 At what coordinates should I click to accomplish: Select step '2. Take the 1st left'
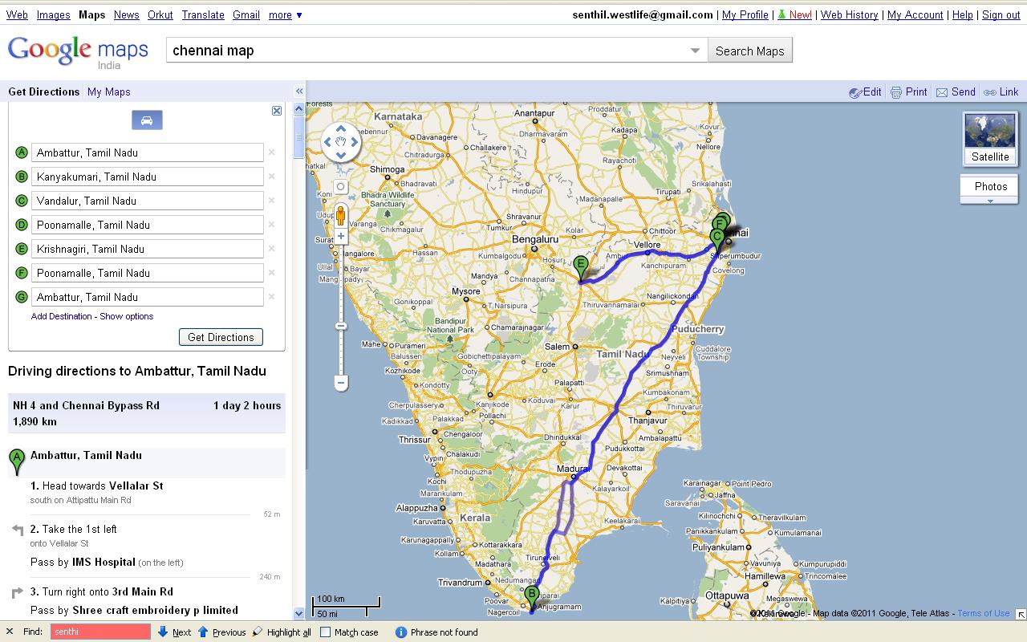pos(74,529)
